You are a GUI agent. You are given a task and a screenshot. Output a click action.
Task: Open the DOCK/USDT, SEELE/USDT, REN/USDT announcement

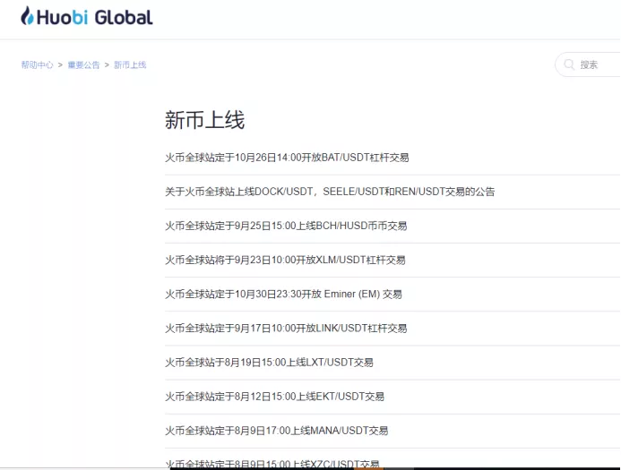(x=330, y=192)
